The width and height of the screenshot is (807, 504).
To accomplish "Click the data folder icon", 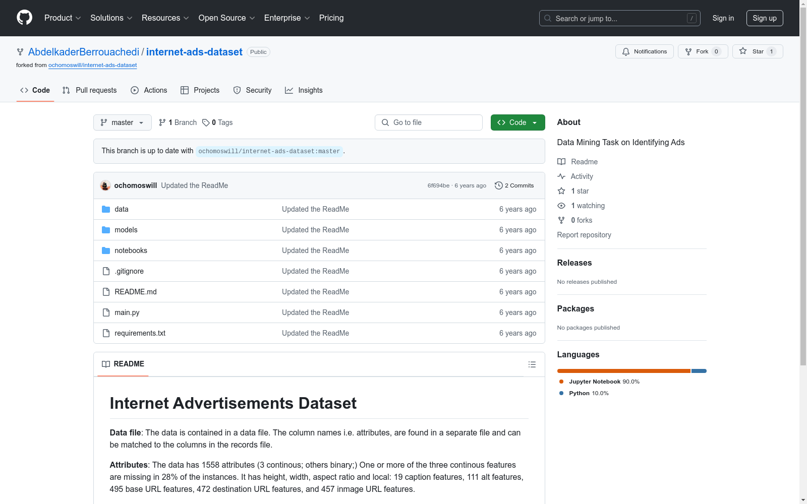I will [106, 209].
